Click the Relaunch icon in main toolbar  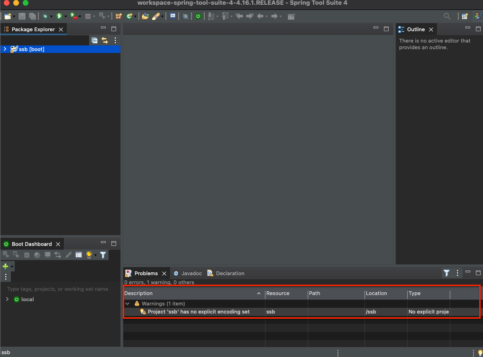[x=102, y=16]
